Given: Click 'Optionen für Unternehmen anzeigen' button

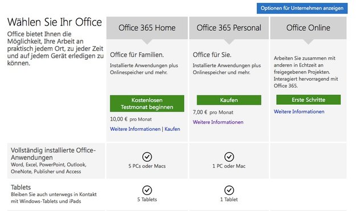Looking at the screenshot, I should click(x=302, y=8).
